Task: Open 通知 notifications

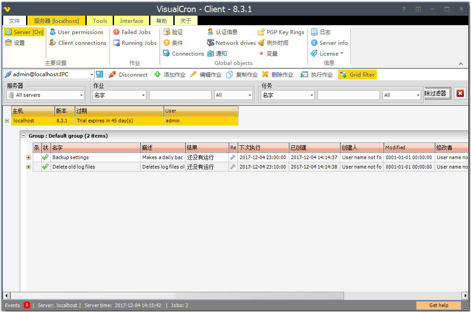Action: (x=217, y=54)
